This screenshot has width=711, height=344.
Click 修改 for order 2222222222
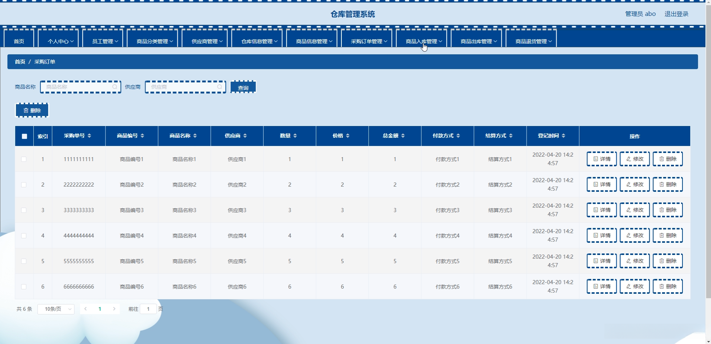[635, 184]
